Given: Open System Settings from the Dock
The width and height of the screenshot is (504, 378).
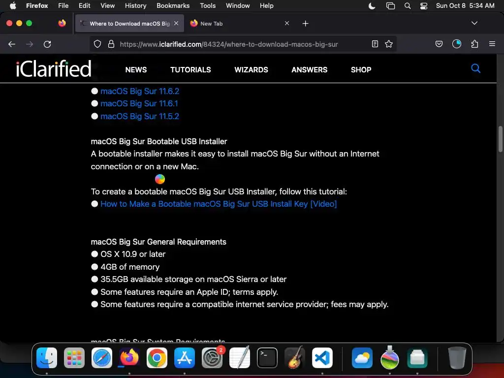Looking at the screenshot, I should (x=212, y=358).
